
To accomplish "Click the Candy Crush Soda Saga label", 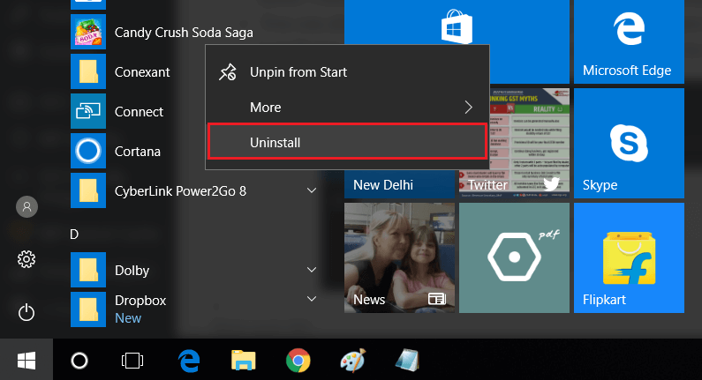I will point(184,33).
